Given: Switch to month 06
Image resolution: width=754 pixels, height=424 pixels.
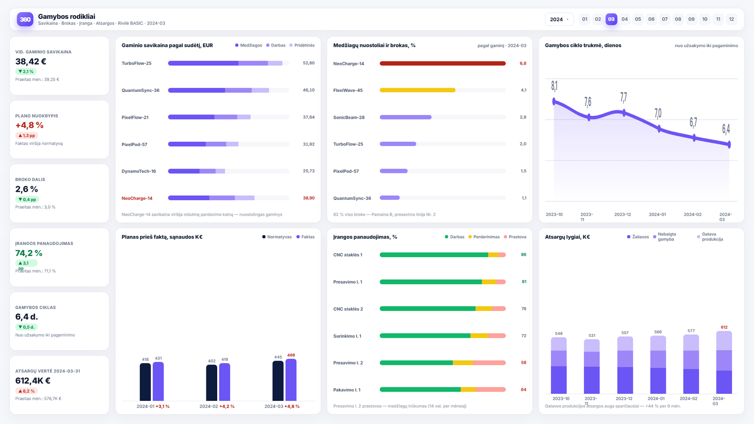Looking at the screenshot, I should 651,19.
